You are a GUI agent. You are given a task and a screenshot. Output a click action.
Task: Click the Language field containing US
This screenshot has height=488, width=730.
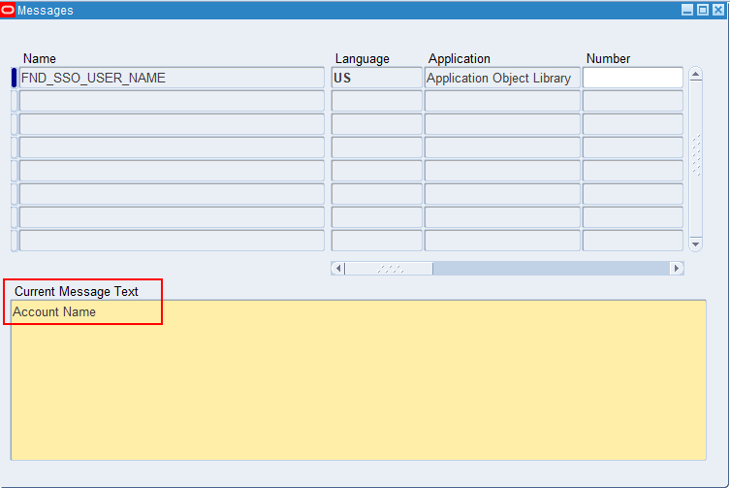[x=376, y=78]
